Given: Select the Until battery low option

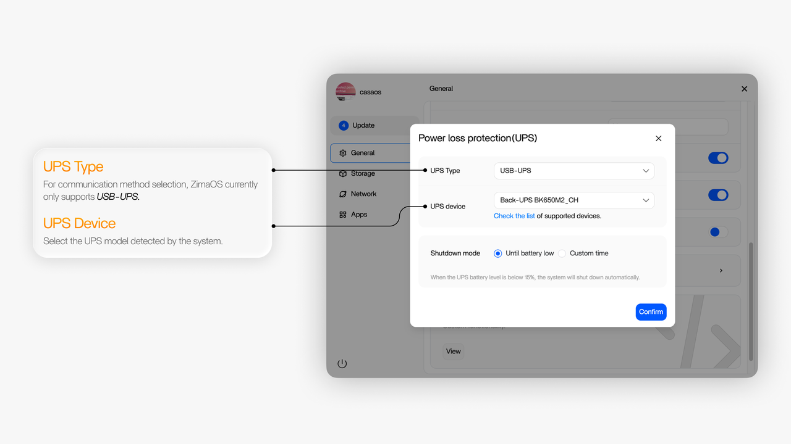Looking at the screenshot, I should [497, 253].
